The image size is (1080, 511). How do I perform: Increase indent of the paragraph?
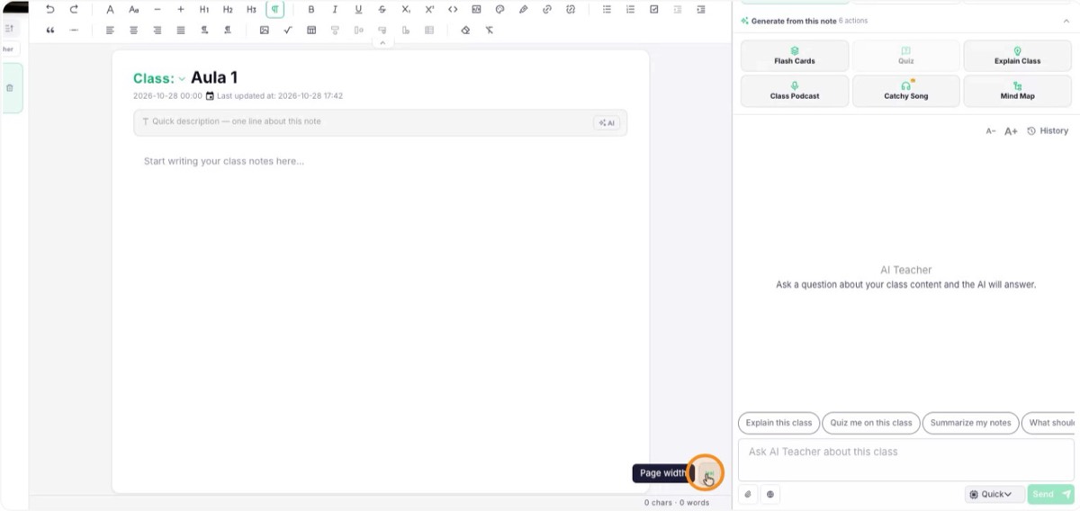pos(701,9)
